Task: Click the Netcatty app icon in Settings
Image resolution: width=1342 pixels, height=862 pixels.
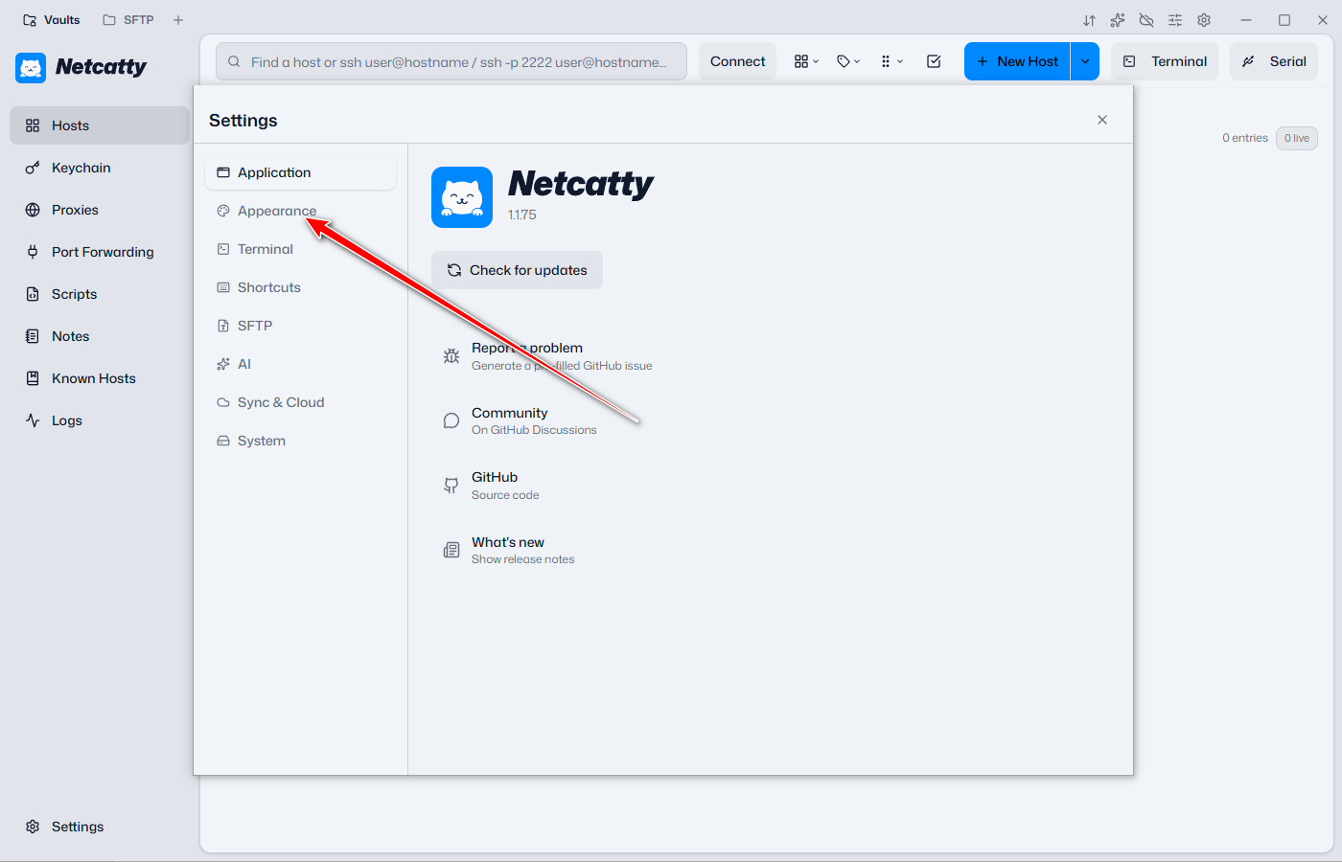Action: 462,197
